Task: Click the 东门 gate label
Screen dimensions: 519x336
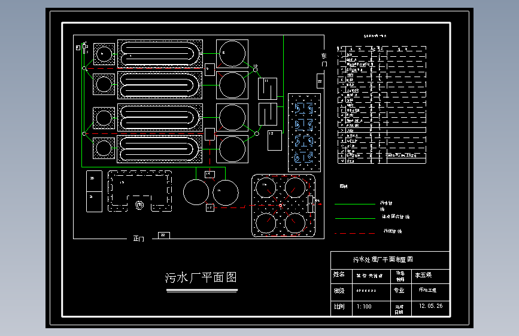Action: pos(324,60)
